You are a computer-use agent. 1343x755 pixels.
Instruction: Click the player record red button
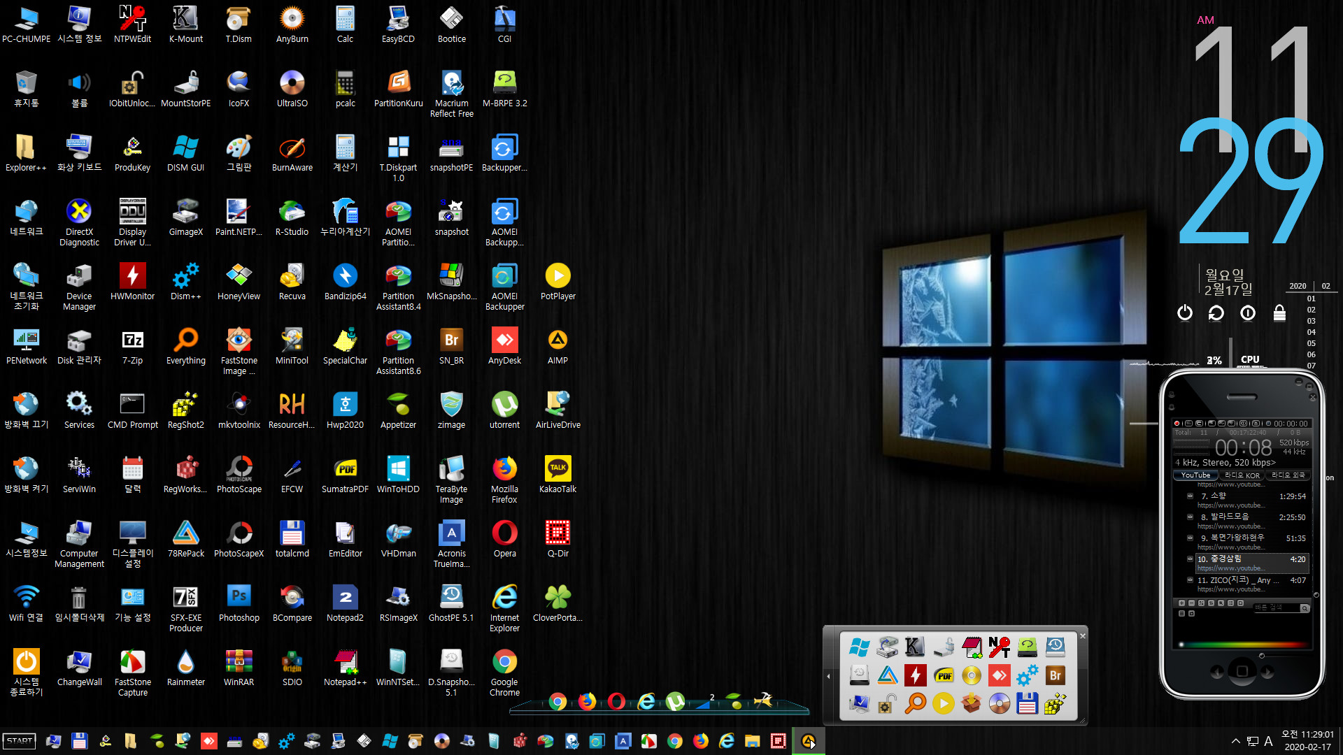1177,424
